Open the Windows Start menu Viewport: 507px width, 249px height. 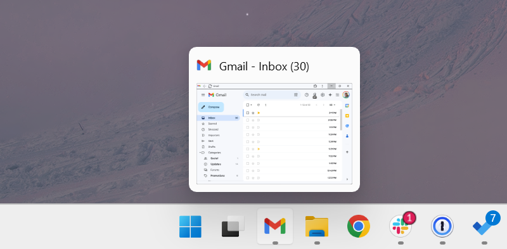[191, 226]
